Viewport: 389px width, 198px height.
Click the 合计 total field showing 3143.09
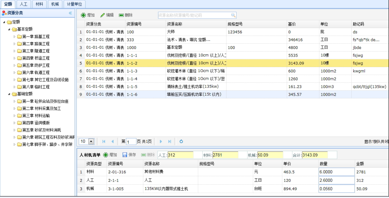315,155
